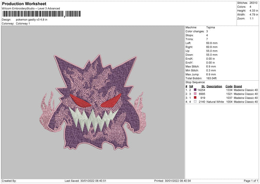Click the Stitches count 26310
The height and width of the screenshot is (184, 260).
click(254, 3)
